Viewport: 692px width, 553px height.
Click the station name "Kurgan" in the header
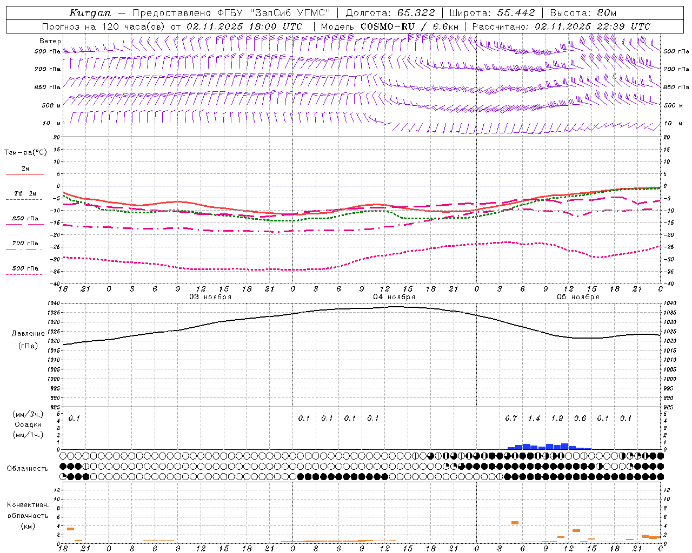coord(90,13)
